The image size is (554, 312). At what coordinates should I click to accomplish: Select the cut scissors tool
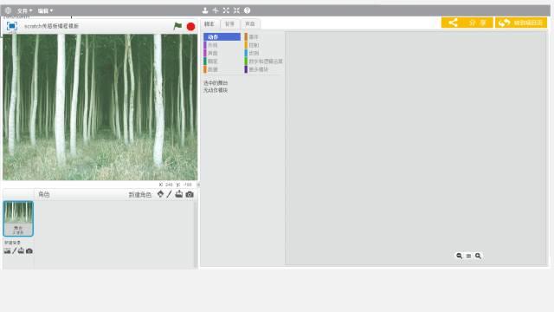216,10
